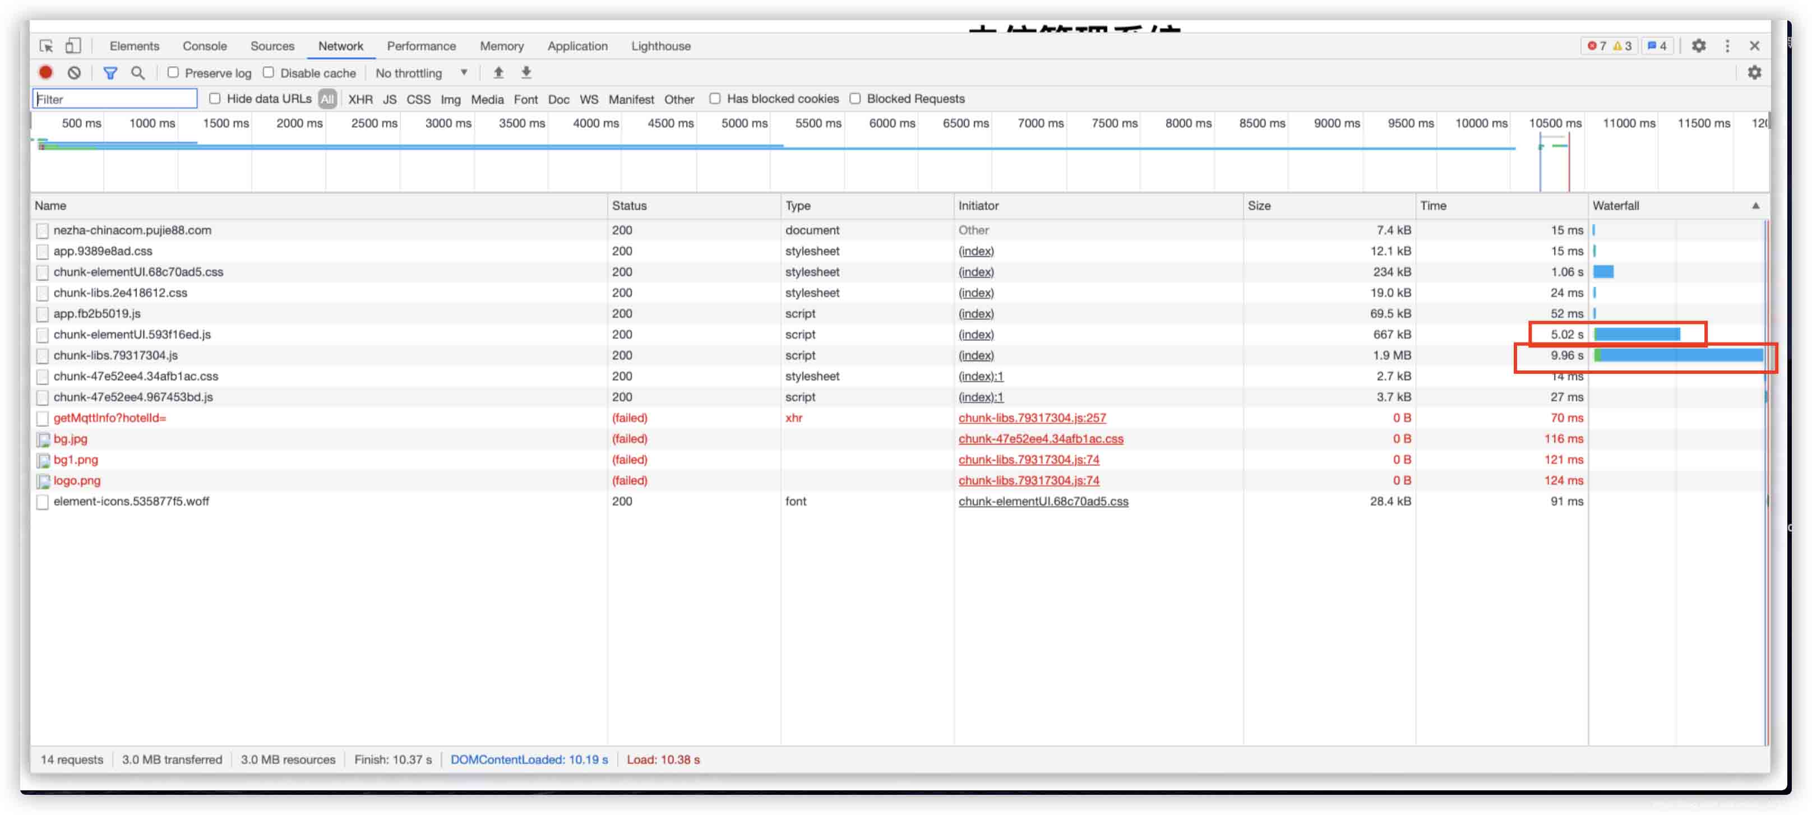
Task: Switch to the Console tab
Action: coord(204,46)
